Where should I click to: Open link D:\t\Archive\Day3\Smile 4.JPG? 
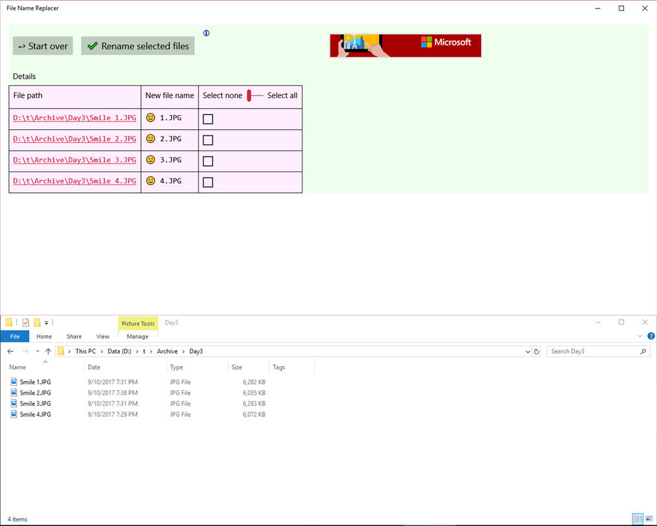tap(75, 181)
